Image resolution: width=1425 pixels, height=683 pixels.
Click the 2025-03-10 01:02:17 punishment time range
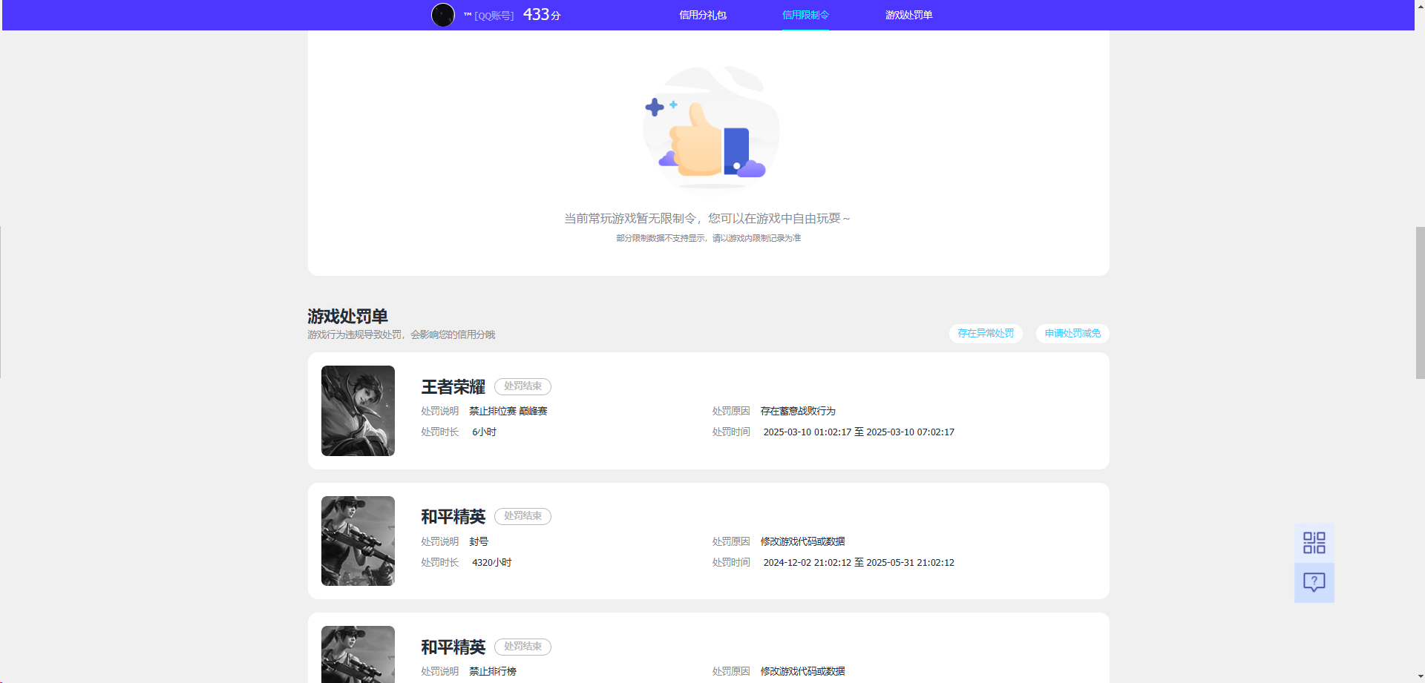click(859, 432)
